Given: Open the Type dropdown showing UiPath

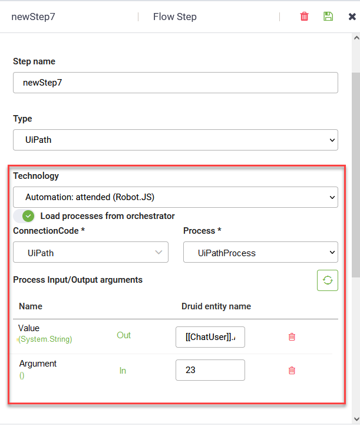Looking at the screenshot, I should tap(176, 140).
